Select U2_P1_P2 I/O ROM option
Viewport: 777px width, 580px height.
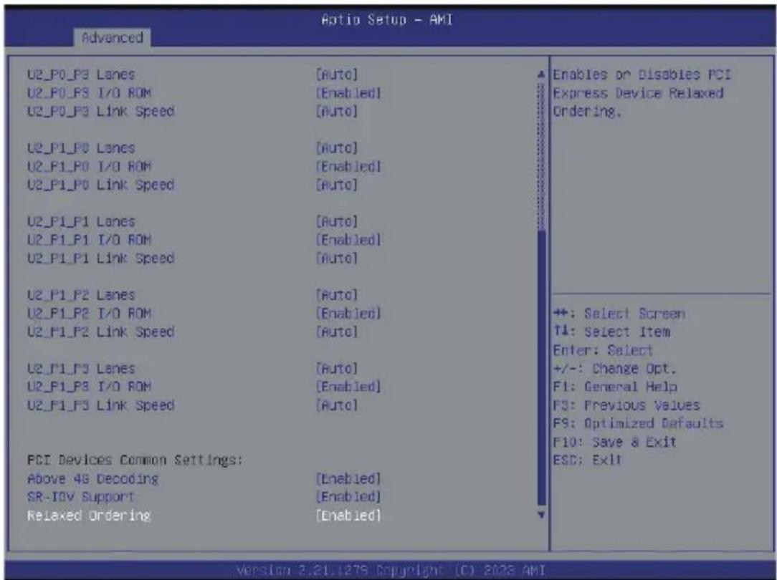(89, 313)
